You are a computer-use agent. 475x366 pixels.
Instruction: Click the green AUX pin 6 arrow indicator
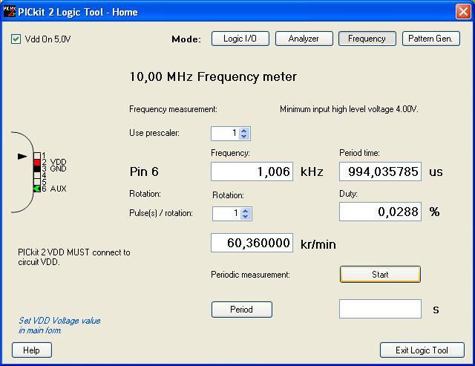click(x=37, y=189)
